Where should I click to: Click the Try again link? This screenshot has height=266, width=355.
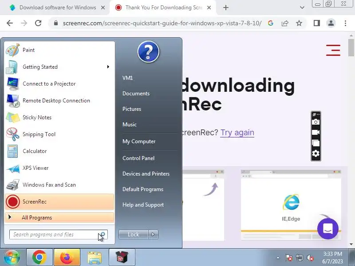tap(237, 133)
